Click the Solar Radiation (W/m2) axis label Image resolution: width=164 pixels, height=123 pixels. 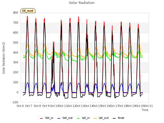4,58
